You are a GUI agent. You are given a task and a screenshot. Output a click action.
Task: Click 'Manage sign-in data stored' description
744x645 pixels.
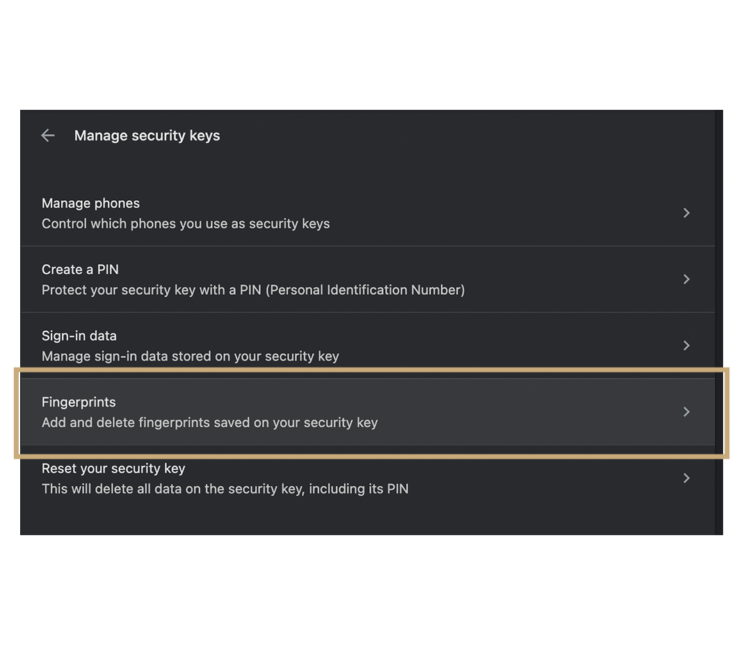coord(191,357)
